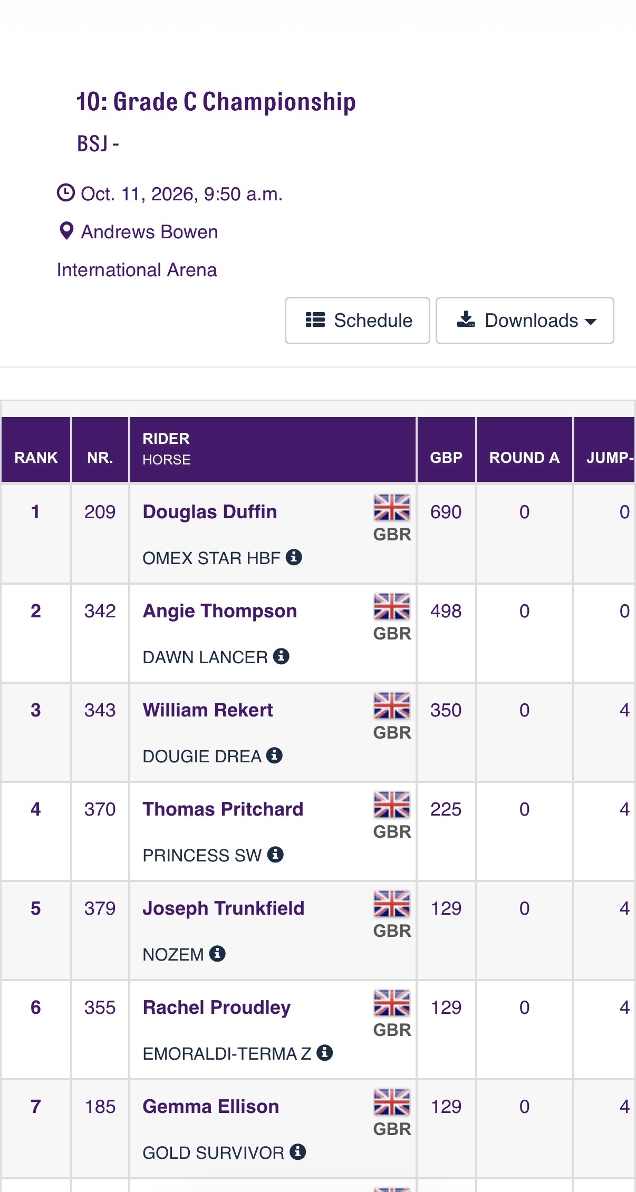Click horse name GOLD SURVIVOR

click(214, 1152)
